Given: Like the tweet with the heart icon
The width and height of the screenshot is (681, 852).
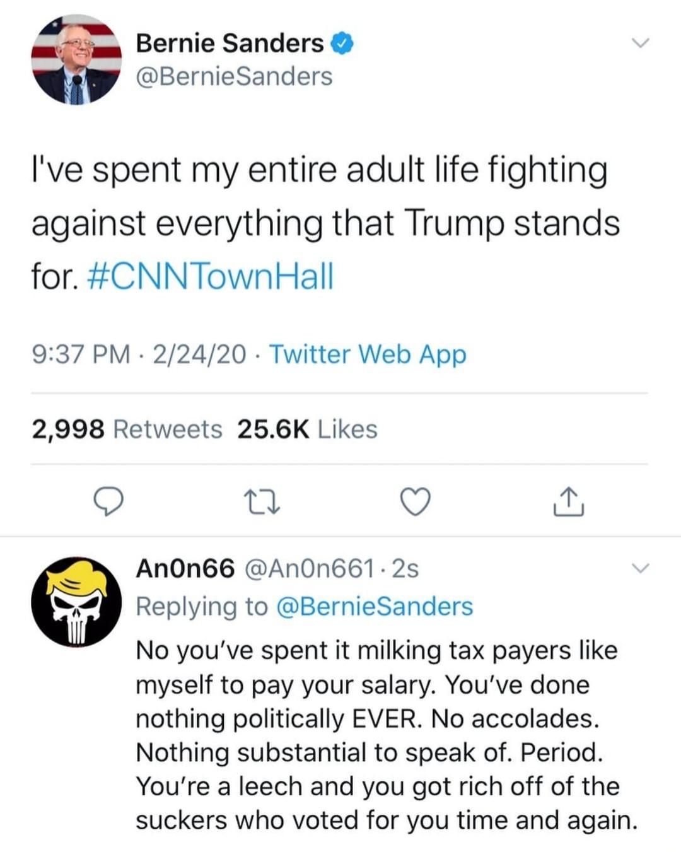Looking at the screenshot, I should pyautogui.click(x=416, y=502).
